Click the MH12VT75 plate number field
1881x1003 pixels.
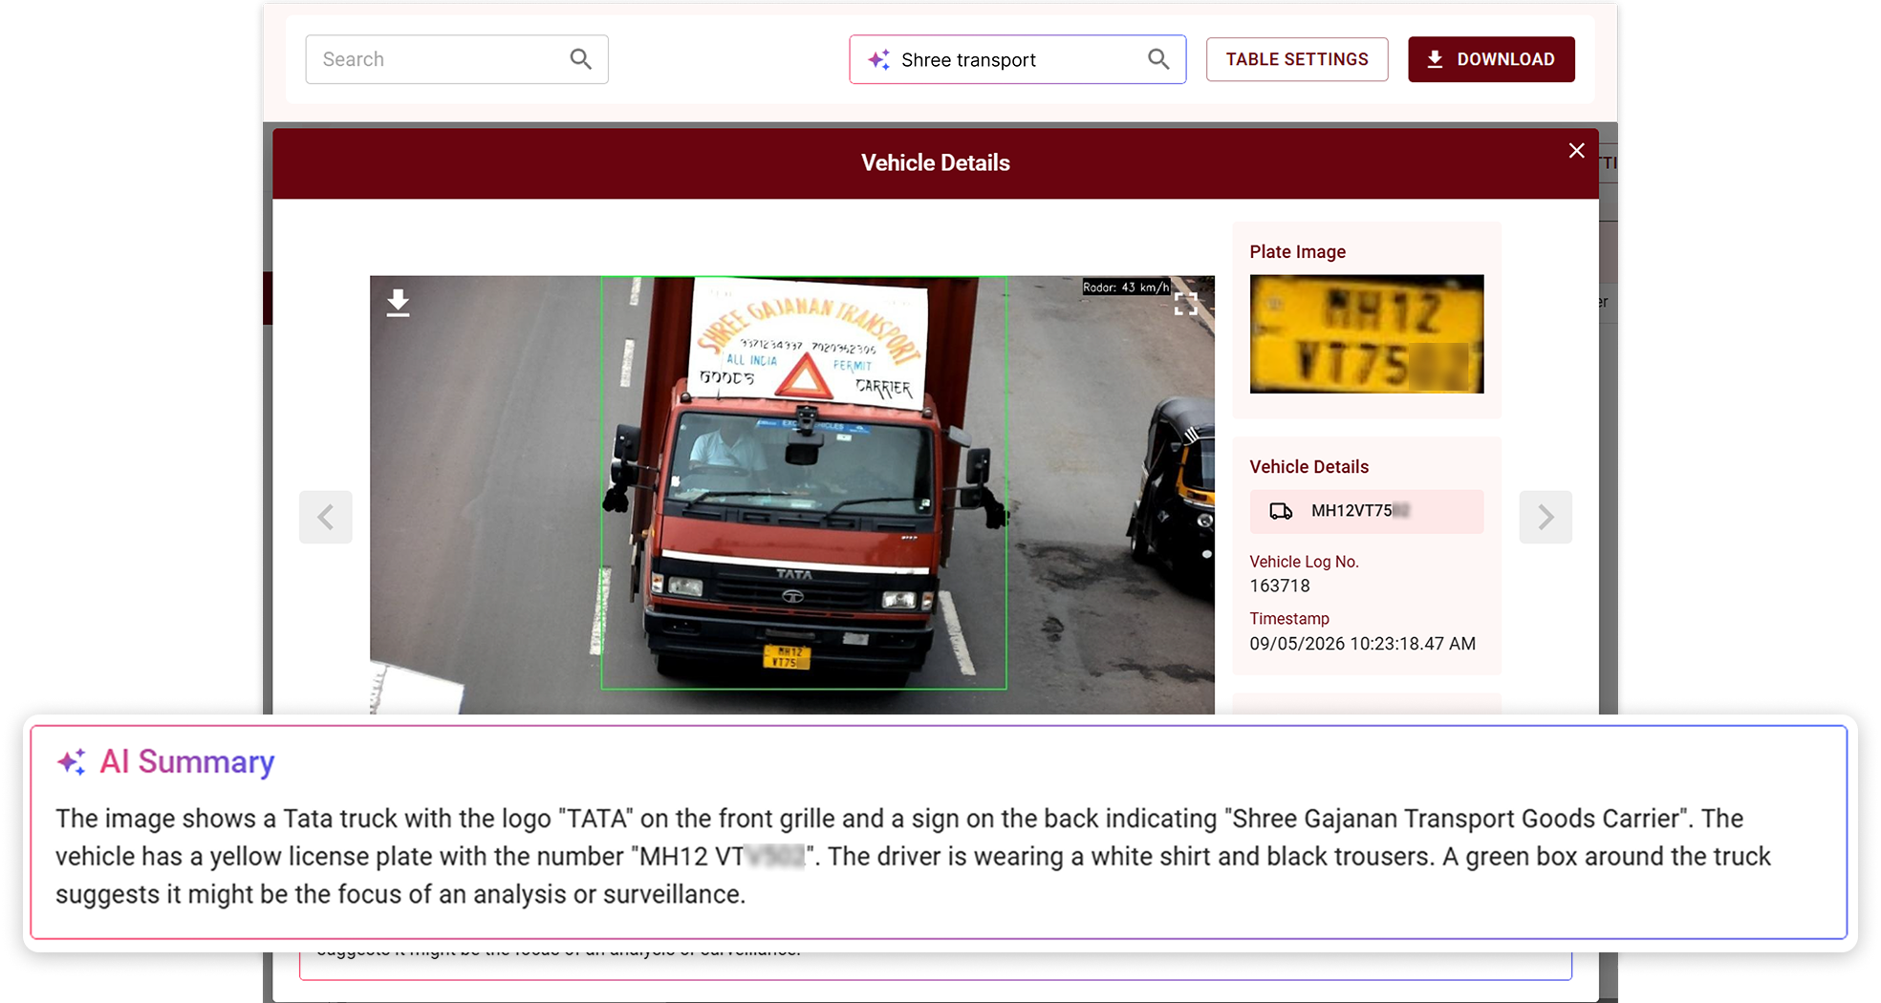pos(1367,511)
